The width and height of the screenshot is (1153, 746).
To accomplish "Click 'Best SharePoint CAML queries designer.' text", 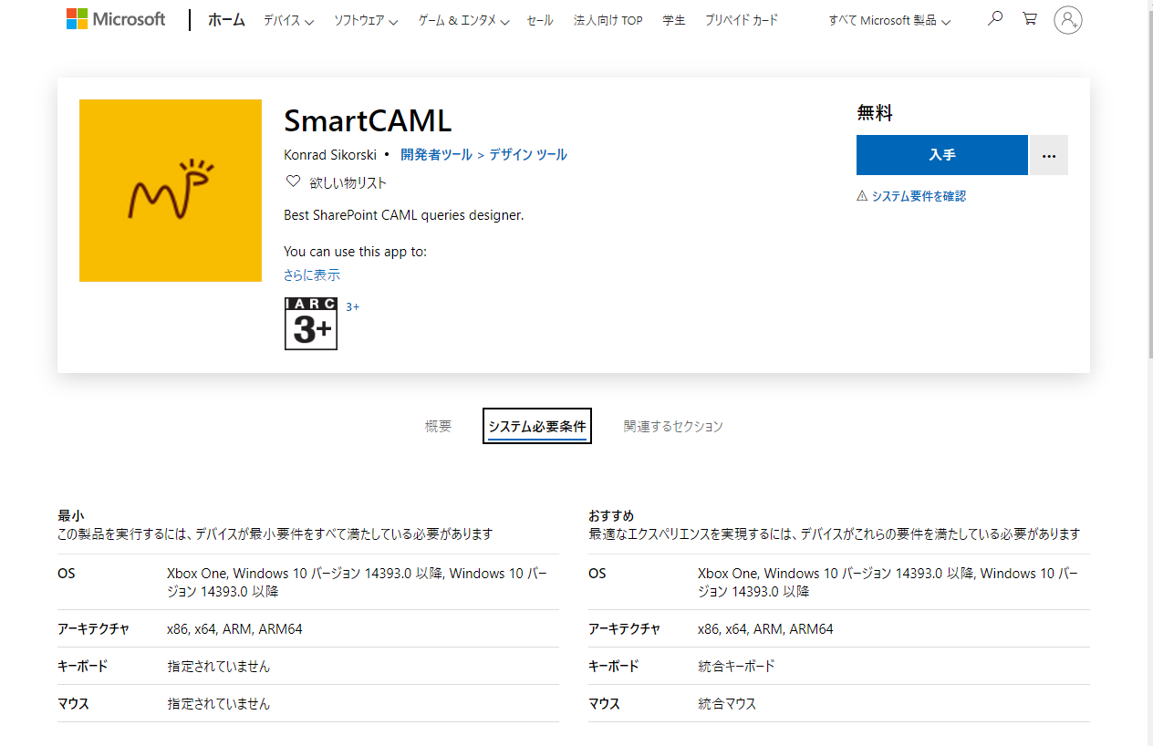I will click(x=404, y=215).
